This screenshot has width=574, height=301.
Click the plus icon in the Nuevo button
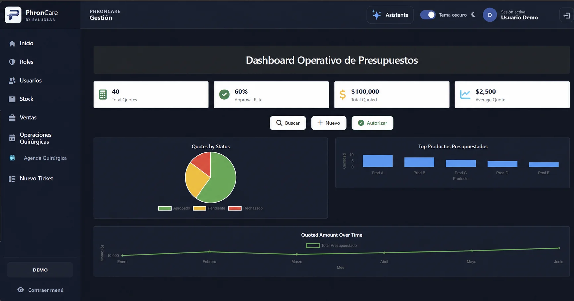click(320, 123)
